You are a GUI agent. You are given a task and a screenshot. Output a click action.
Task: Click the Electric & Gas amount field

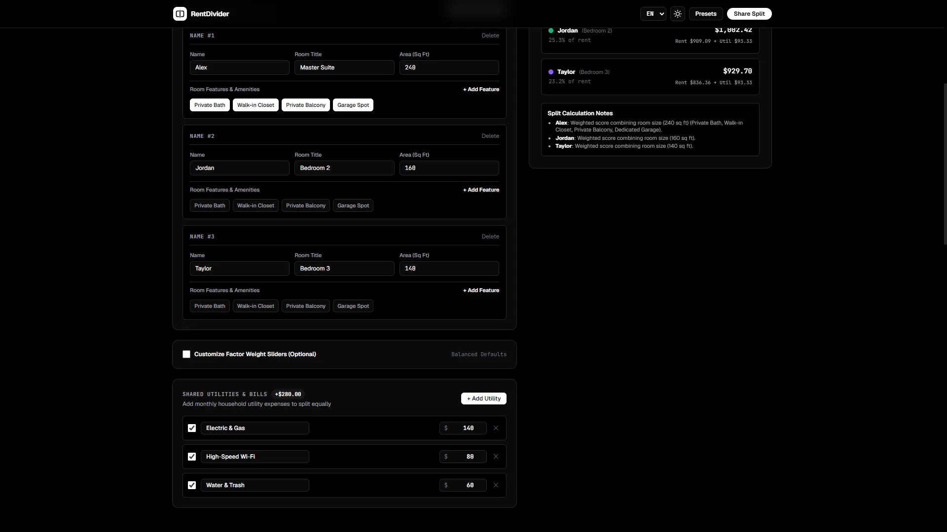click(x=463, y=428)
